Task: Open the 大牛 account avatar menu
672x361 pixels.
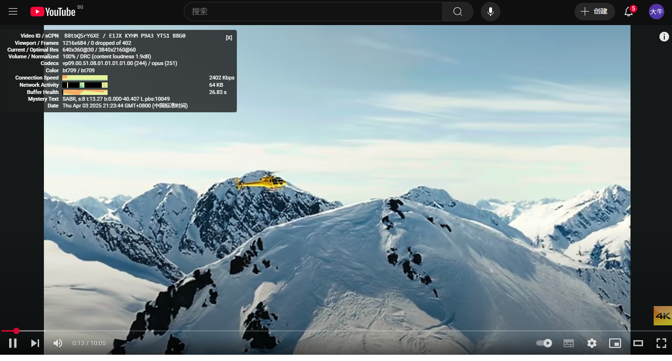Action: (x=656, y=12)
